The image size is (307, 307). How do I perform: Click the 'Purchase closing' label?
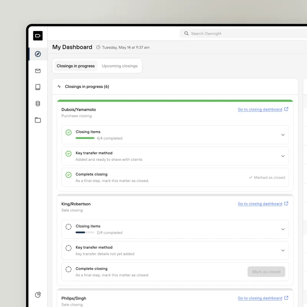click(x=76, y=116)
